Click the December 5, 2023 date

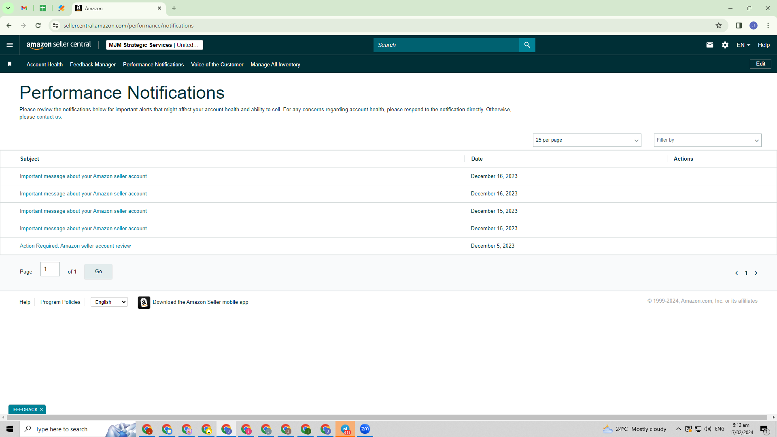[x=493, y=246]
